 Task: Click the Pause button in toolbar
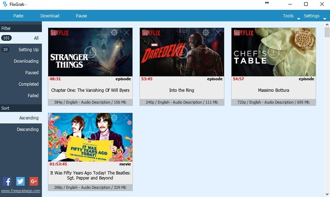(x=81, y=16)
